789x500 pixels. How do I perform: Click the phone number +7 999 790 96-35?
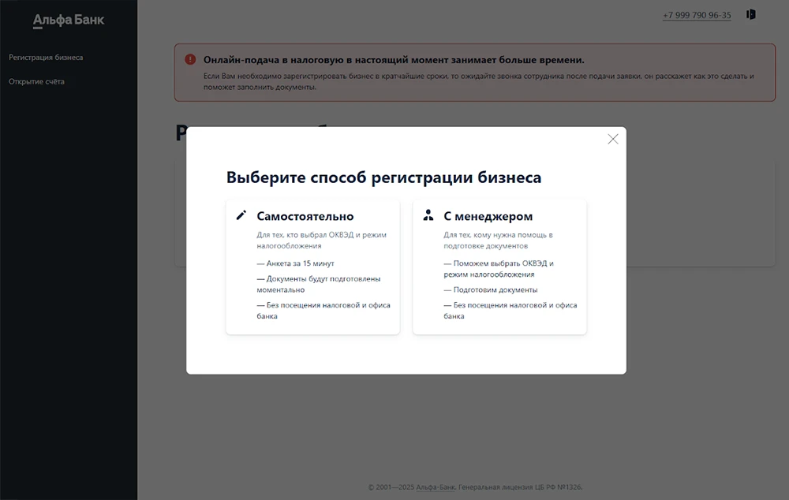pos(697,15)
